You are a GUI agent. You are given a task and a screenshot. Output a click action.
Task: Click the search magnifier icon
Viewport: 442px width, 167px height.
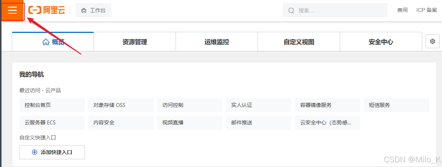[x=291, y=10]
